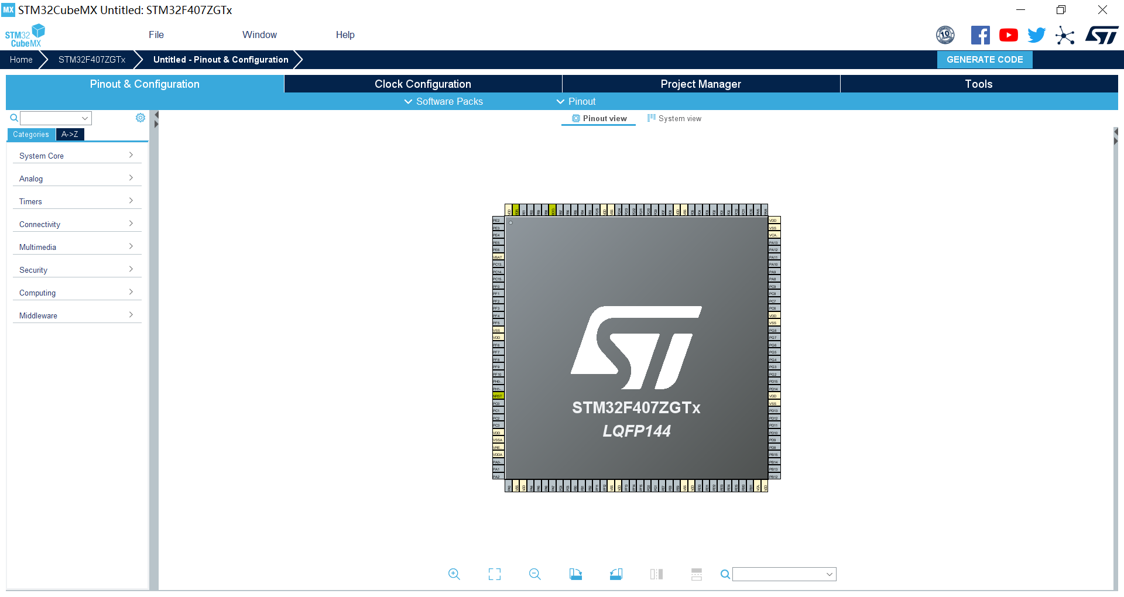Image resolution: width=1124 pixels, height=597 pixels.
Task: Rotate the chip clockwise
Action: click(575, 574)
